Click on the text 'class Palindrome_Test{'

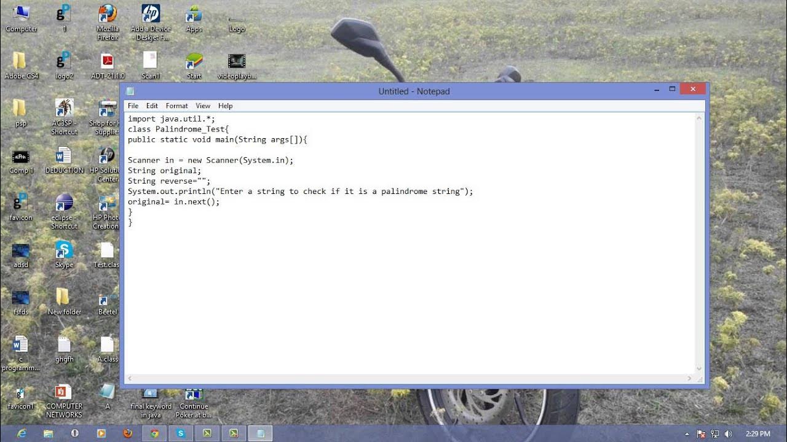click(178, 130)
